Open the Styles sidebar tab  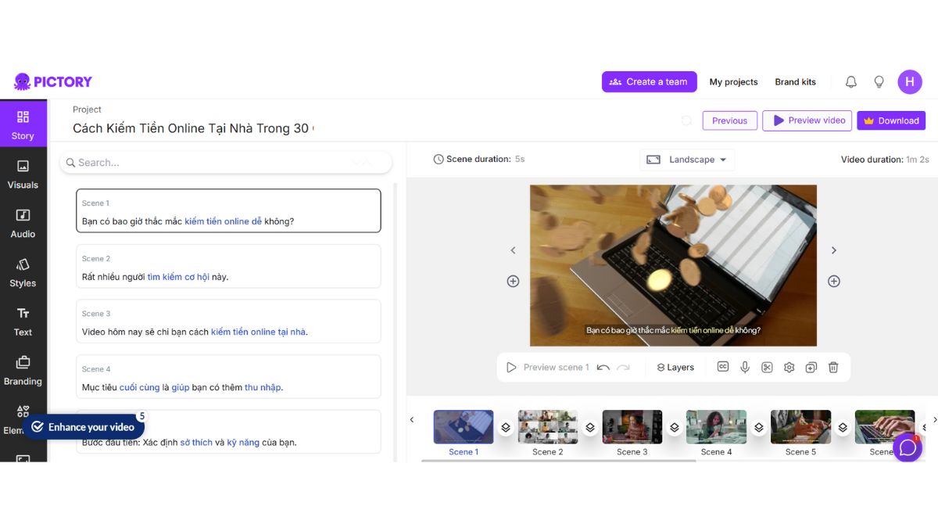coord(23,273)
